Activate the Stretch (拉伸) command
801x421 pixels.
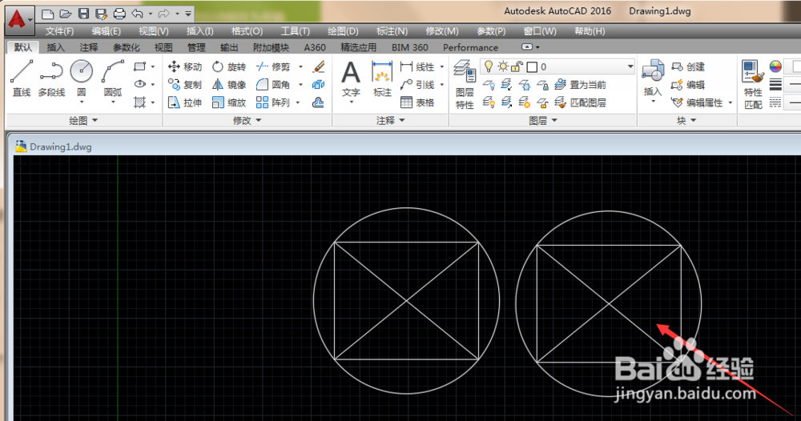185,102
